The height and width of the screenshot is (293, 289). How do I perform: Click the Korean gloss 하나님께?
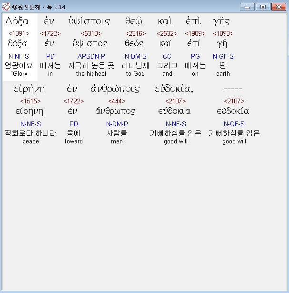coord(136,65)
